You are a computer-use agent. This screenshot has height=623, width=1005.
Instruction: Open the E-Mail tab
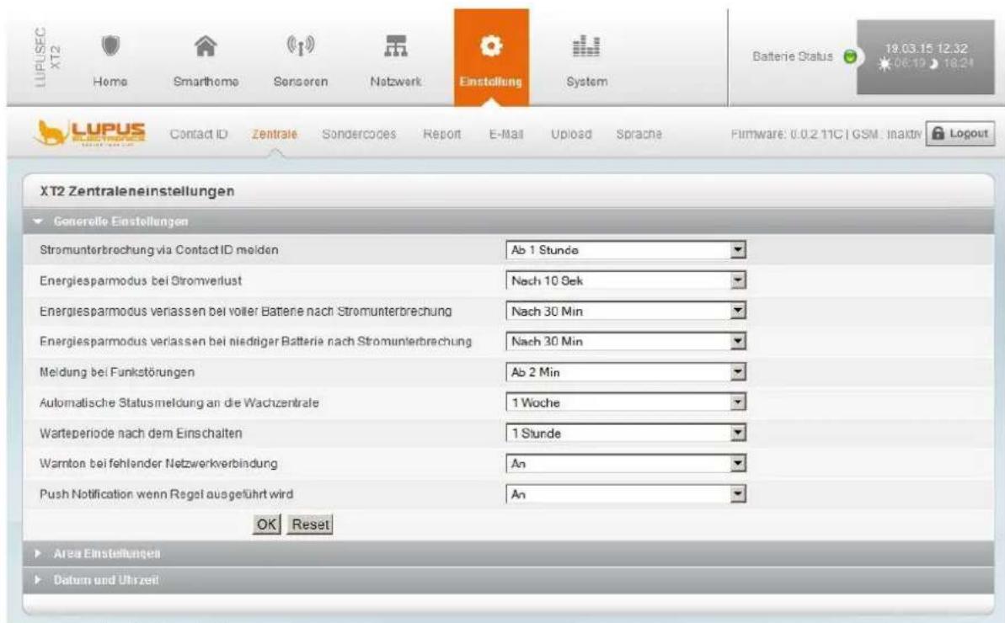pos(505,134)
